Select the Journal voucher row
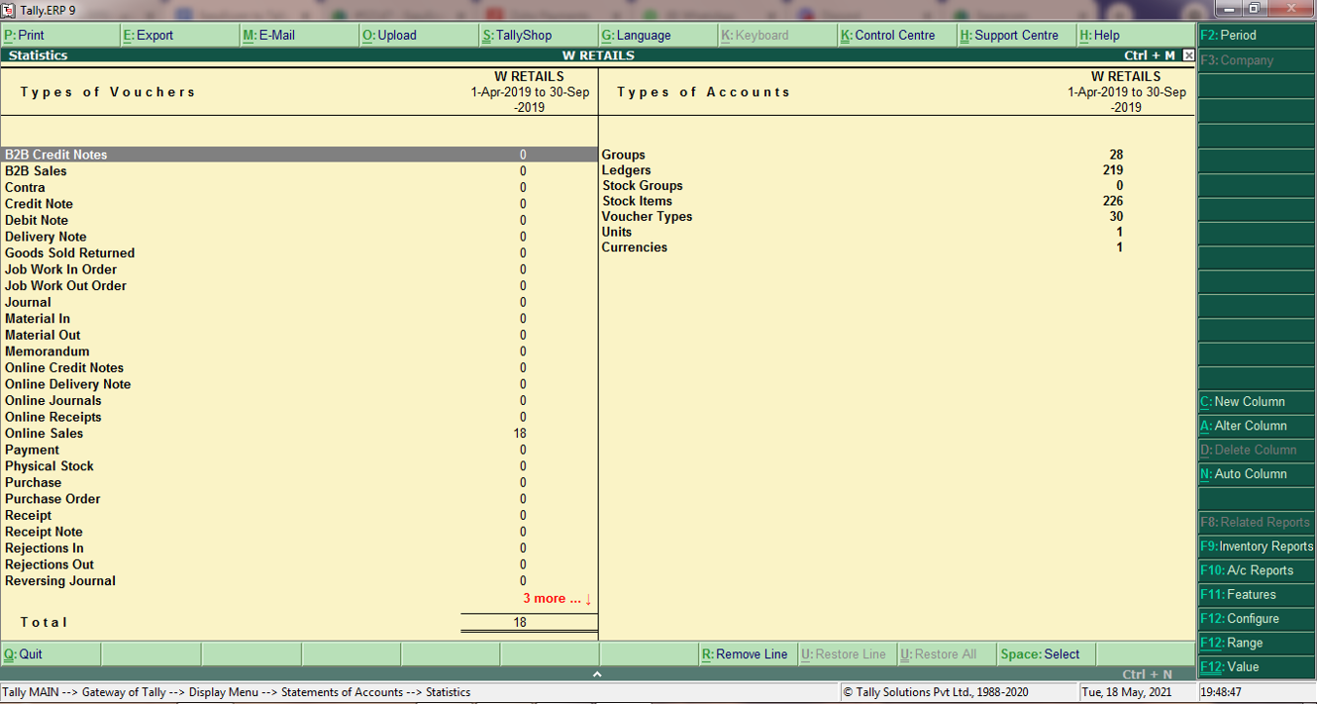Image resolution: width=1317 pixels, height=704 pixels. click(x=299, y=302)
